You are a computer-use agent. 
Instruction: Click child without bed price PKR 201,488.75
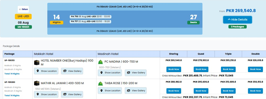click(x=192, y=76)
